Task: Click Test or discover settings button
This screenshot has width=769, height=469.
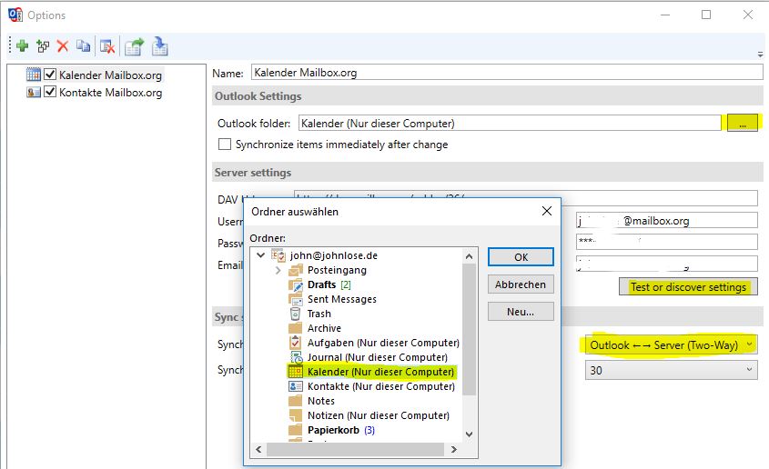Action: [x=688, y=287]
